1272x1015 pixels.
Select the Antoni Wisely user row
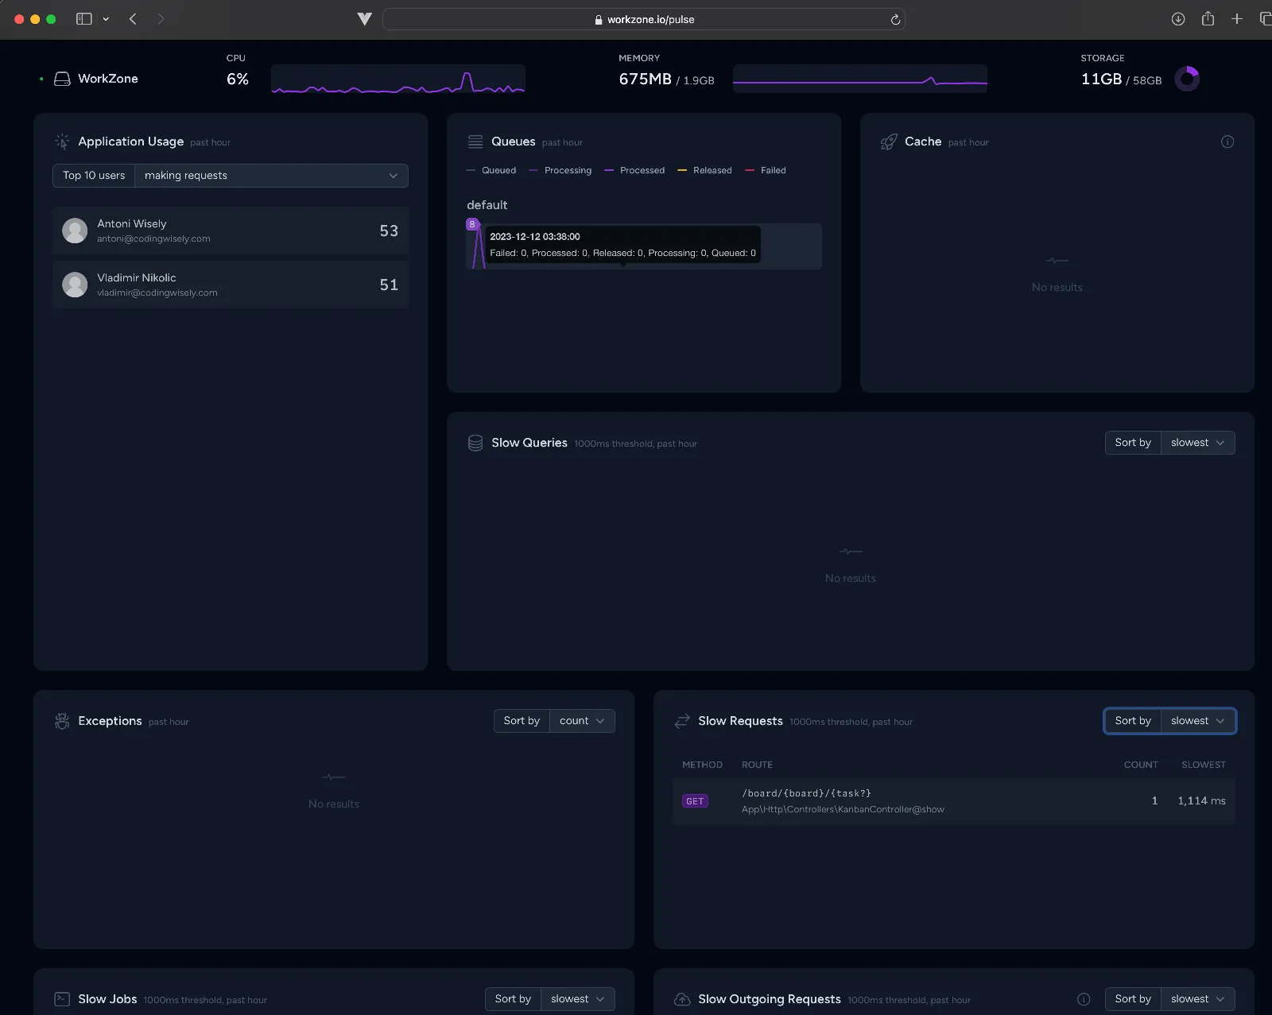coord(231,231)
